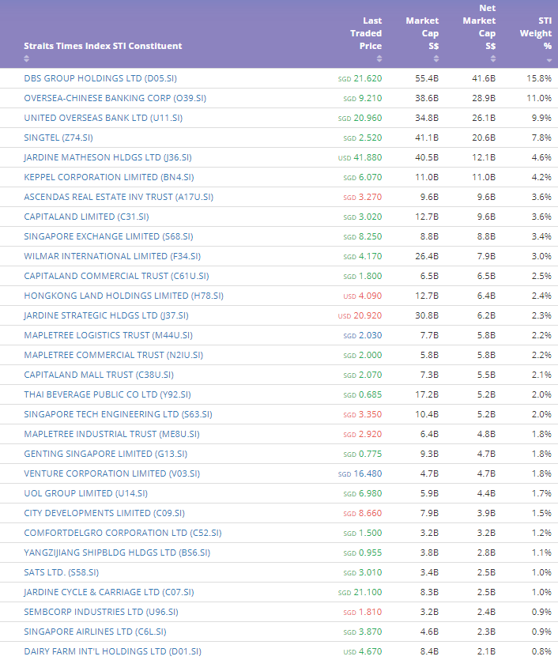The image size is (558, 660).
Task: Open CAPITALAND COMMERCIAL TRUST (C61U.SI)
Action: [116, 276]
